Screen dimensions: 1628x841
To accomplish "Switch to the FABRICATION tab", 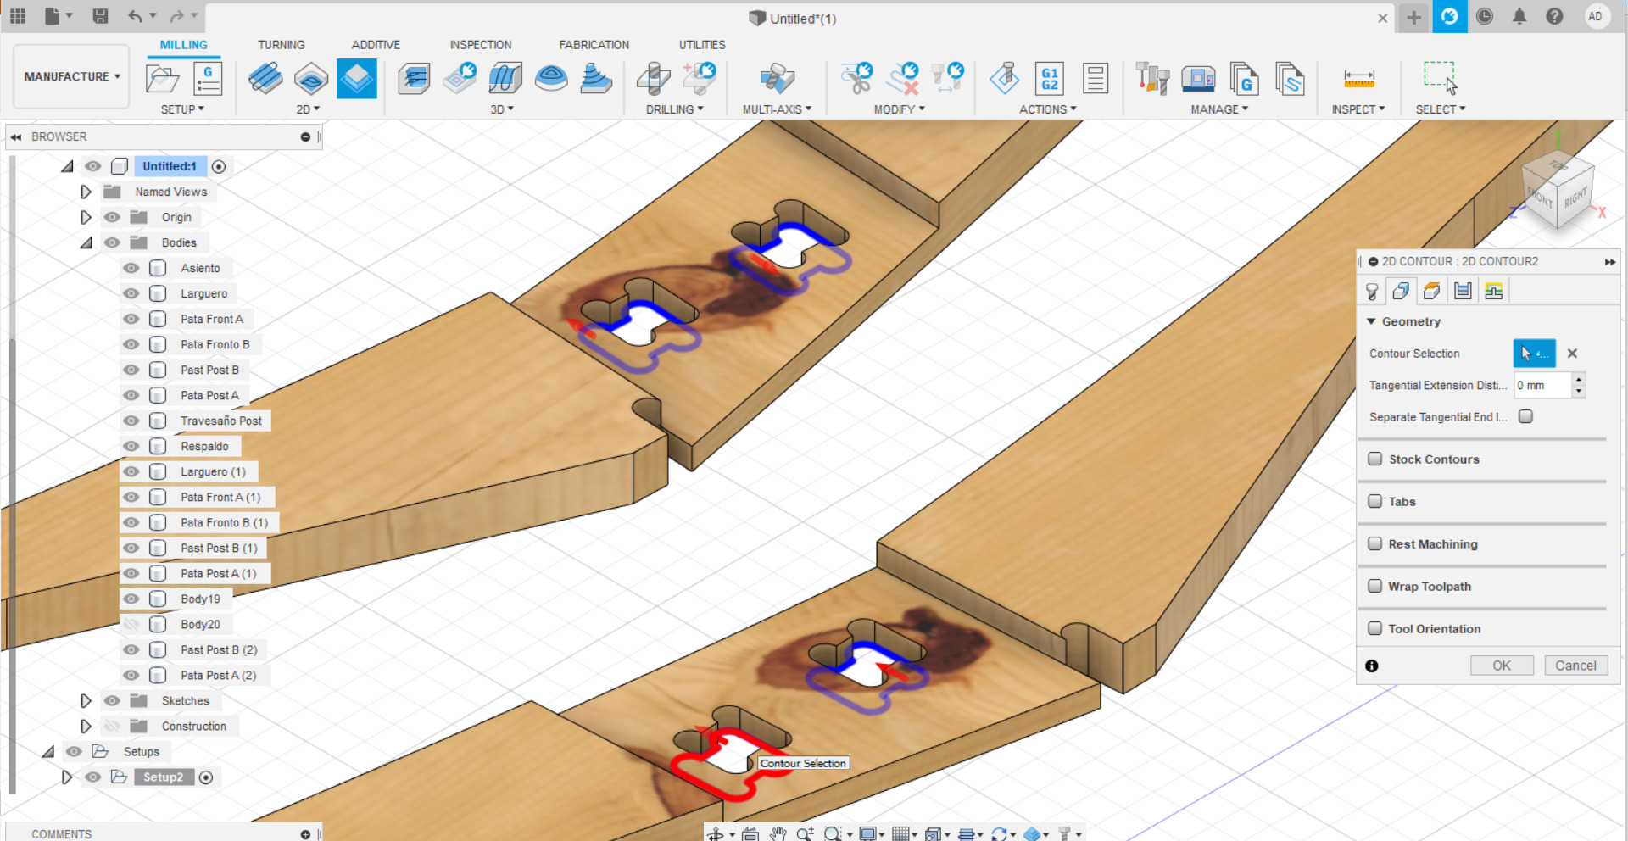I will [594, 45].
